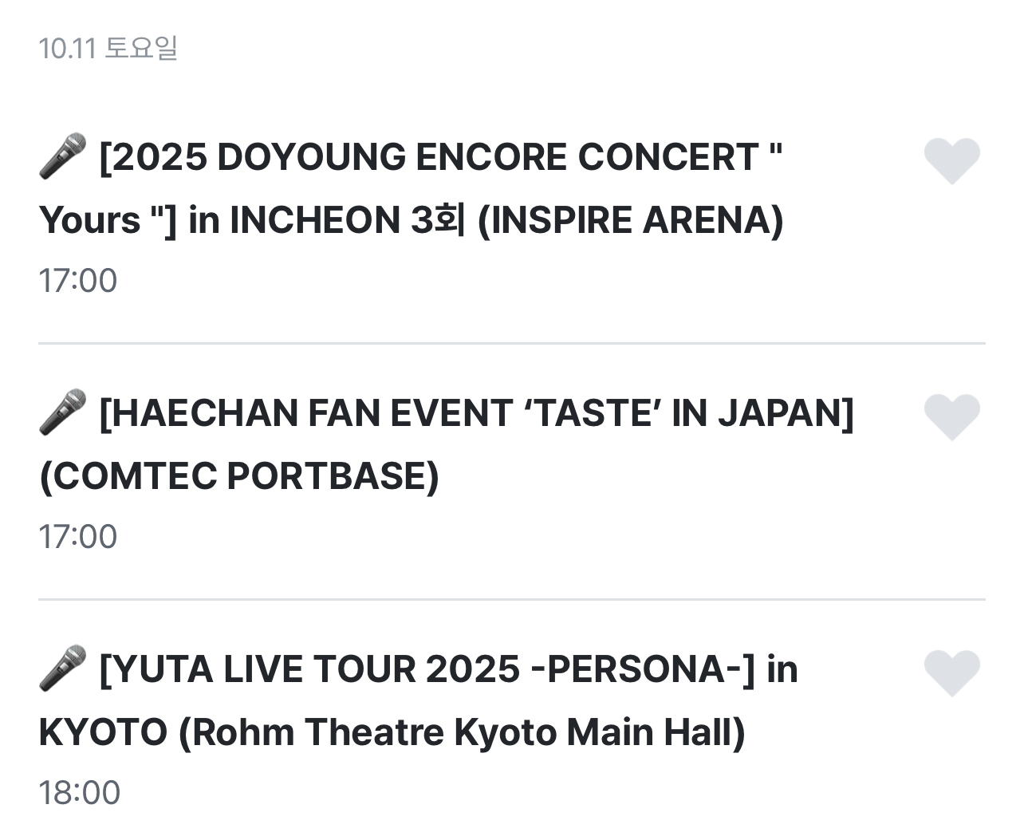Click microphone icon beside DOYOUNG concert
The image size is (1024, 840).
[x=62, y=156]
